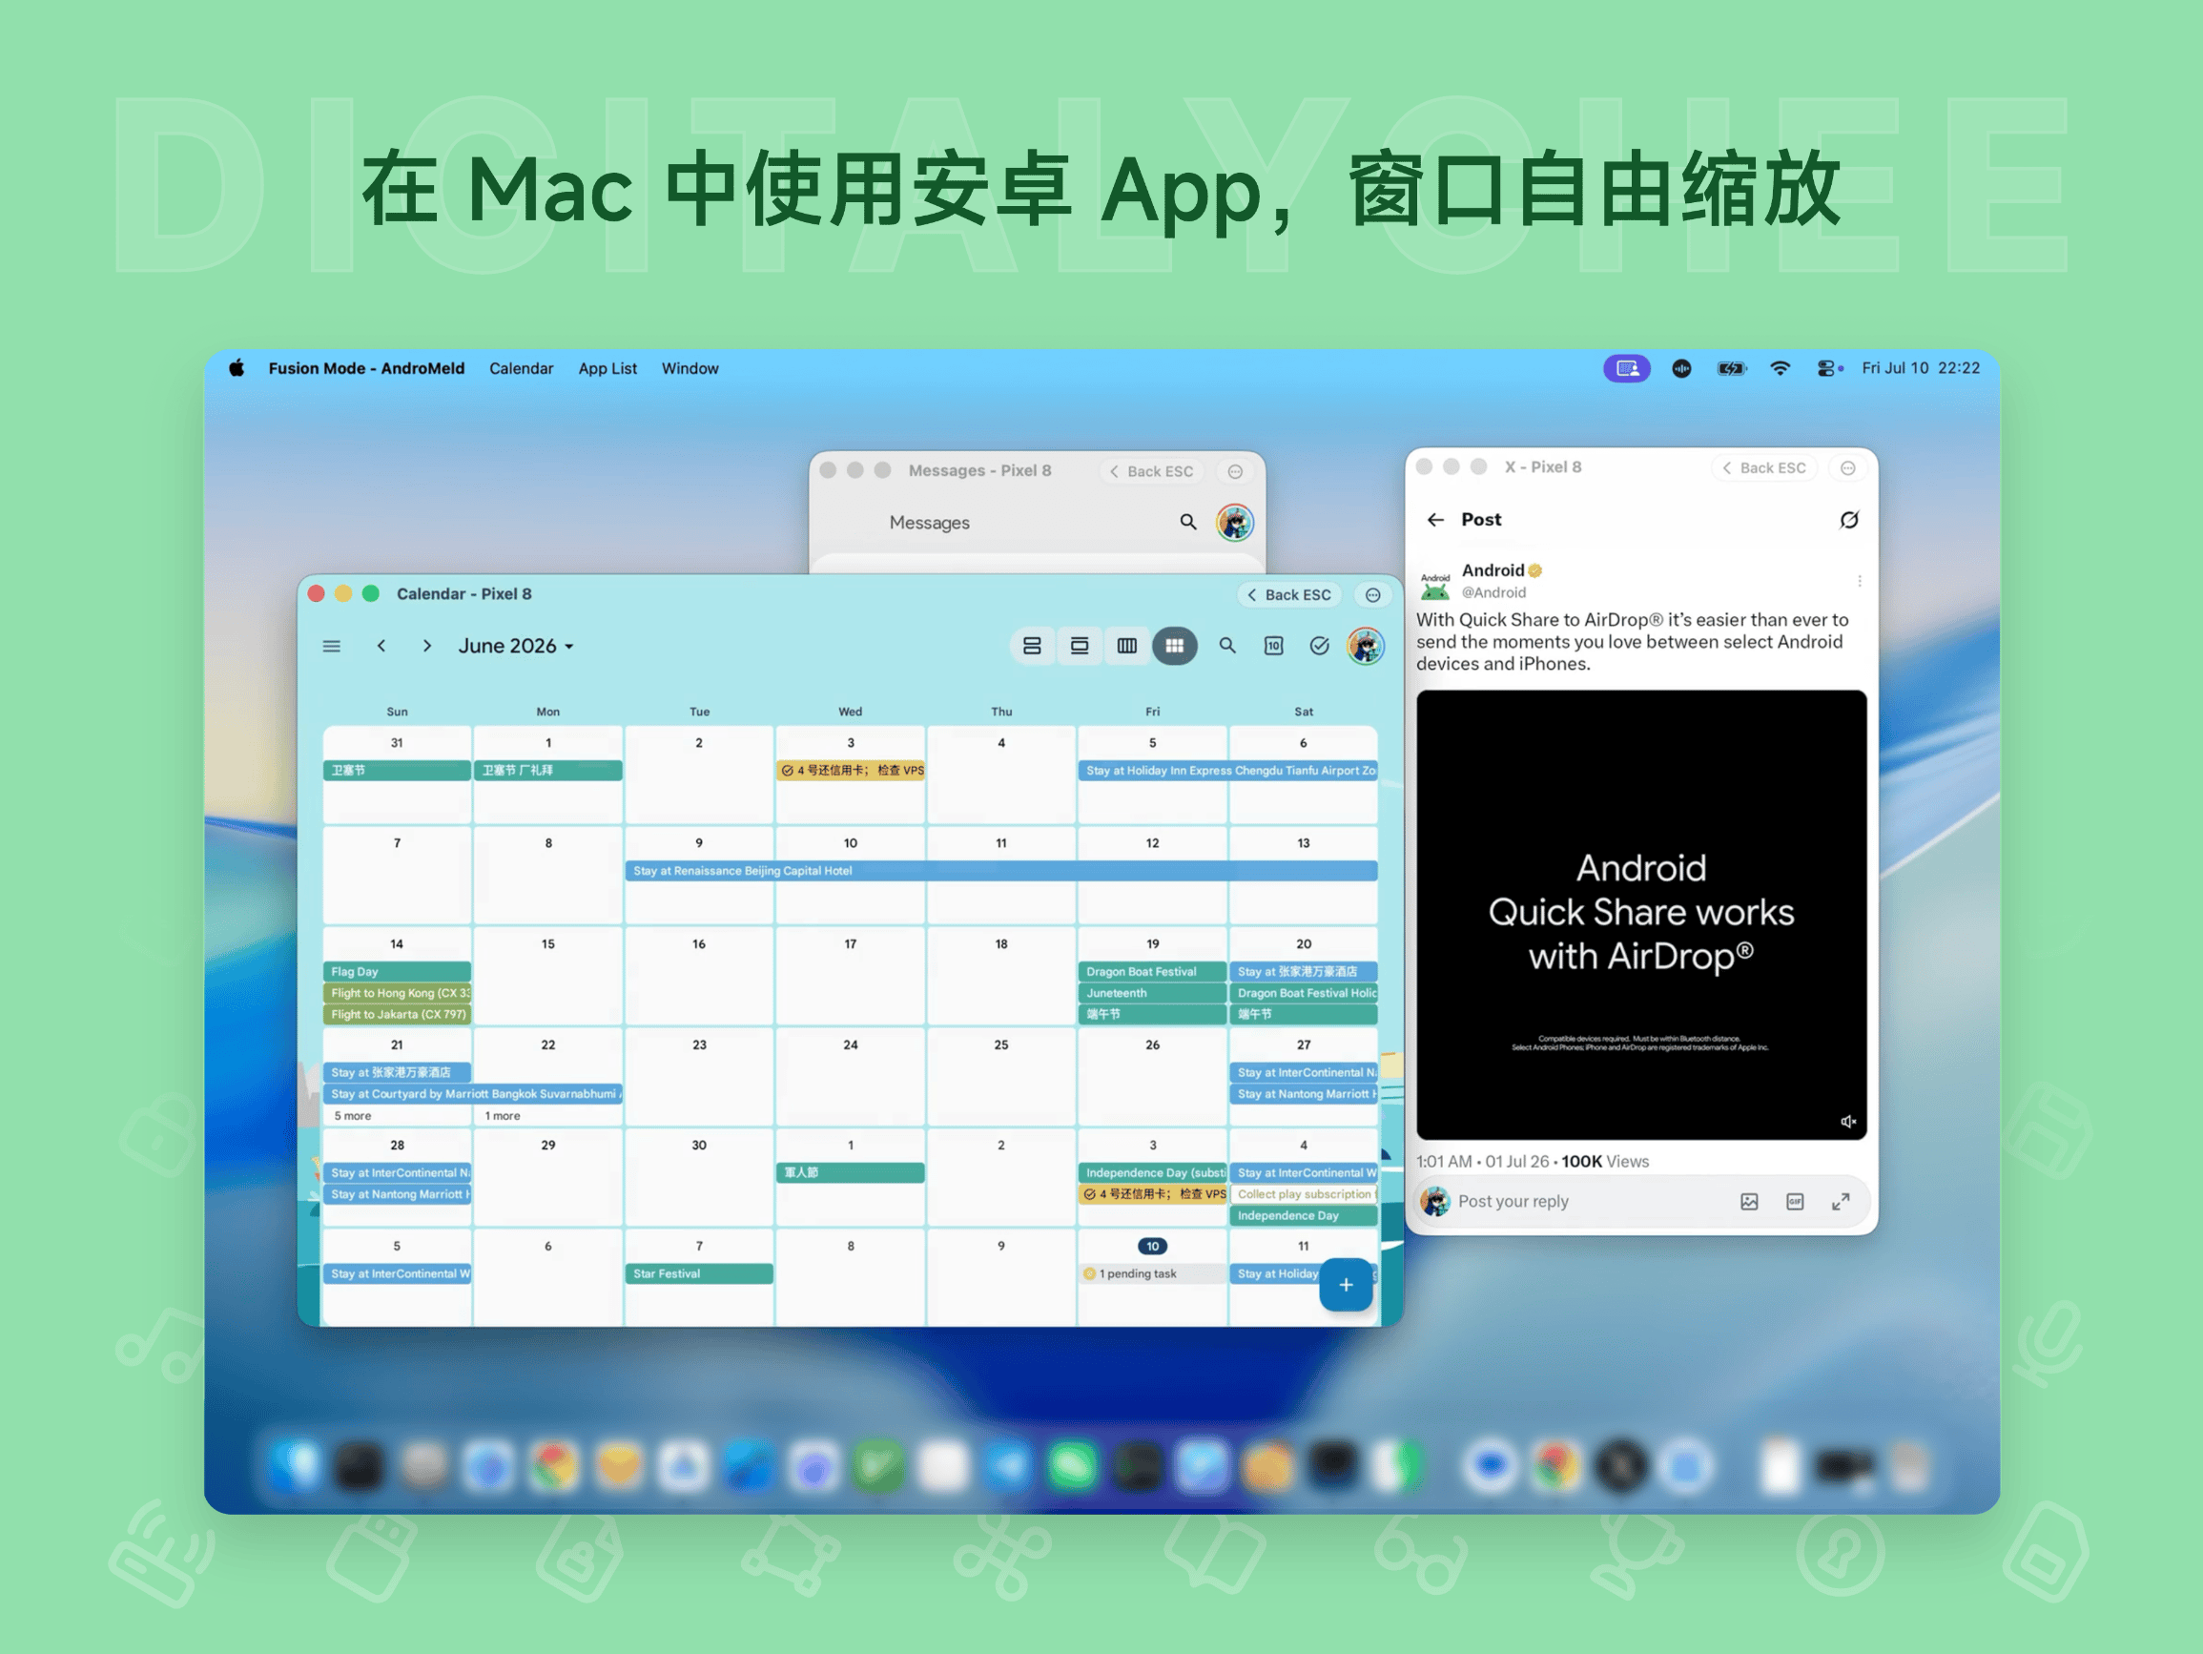Expand the June 2026 month picker
The image size is (2203, 1654).
point(516,646)
